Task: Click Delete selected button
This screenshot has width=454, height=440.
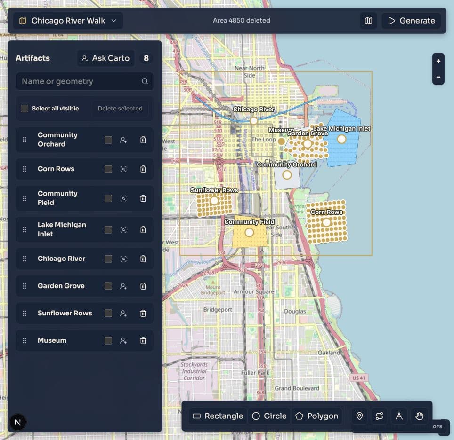Action: (x=120, y=109)
